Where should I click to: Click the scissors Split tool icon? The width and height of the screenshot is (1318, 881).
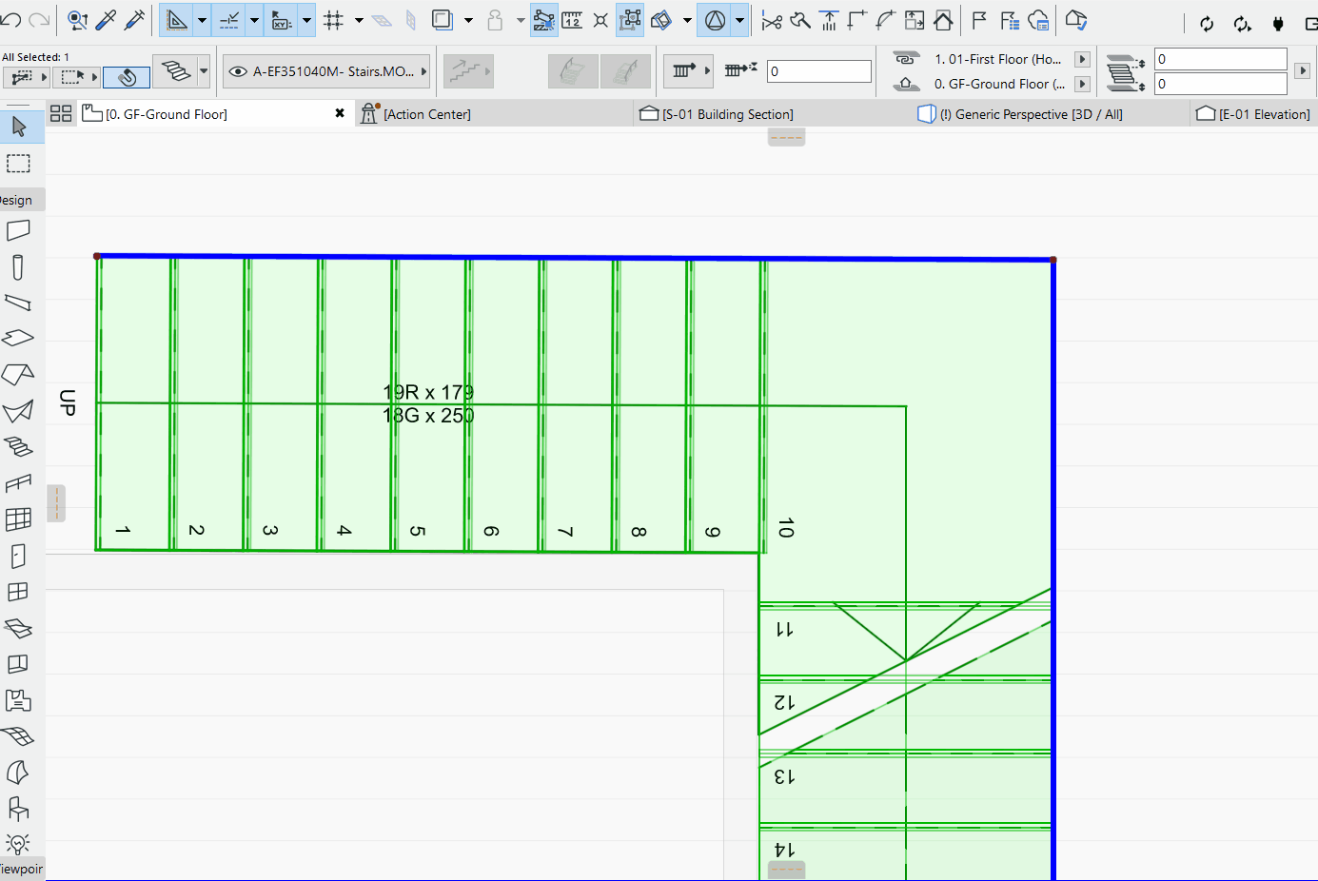coord(772,20)
